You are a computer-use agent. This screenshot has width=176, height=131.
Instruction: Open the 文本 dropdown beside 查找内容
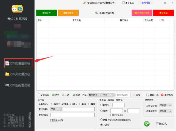pyautogui.click(x=56, y=109)
